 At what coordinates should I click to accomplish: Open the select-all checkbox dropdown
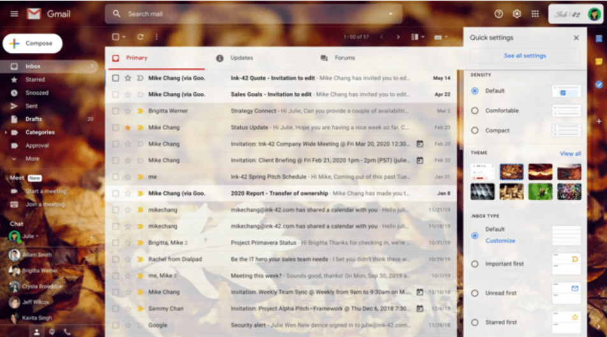(124, 37)
